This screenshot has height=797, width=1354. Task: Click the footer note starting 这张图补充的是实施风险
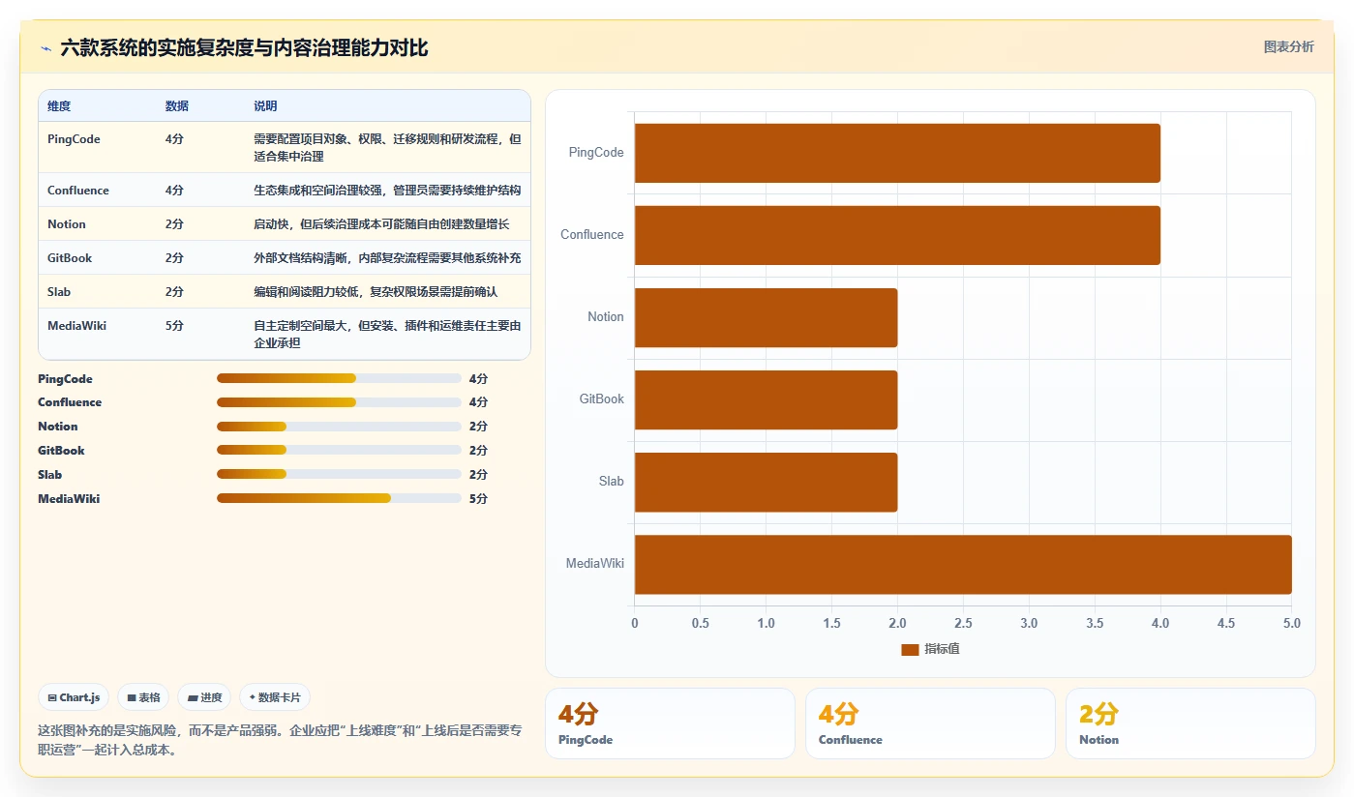[281, 740]
